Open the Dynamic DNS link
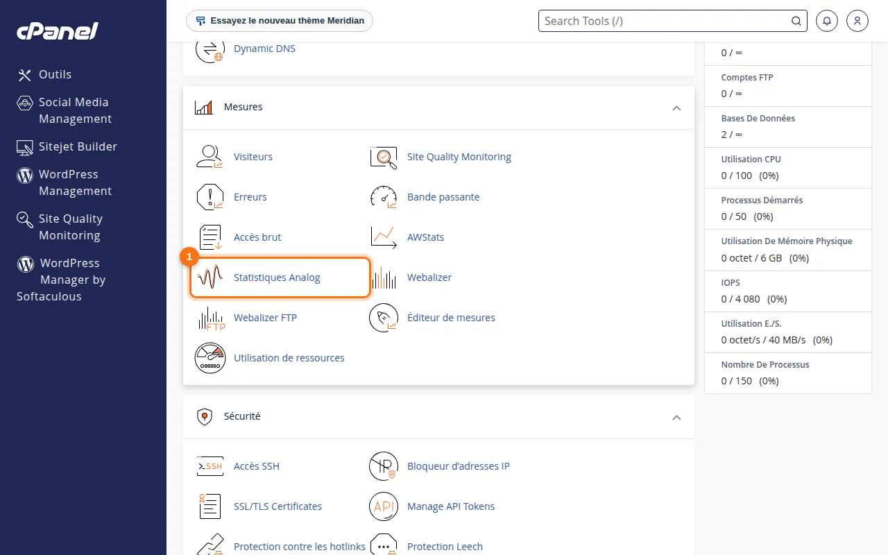This screenshot has width=888, height=555. point(264,49)
